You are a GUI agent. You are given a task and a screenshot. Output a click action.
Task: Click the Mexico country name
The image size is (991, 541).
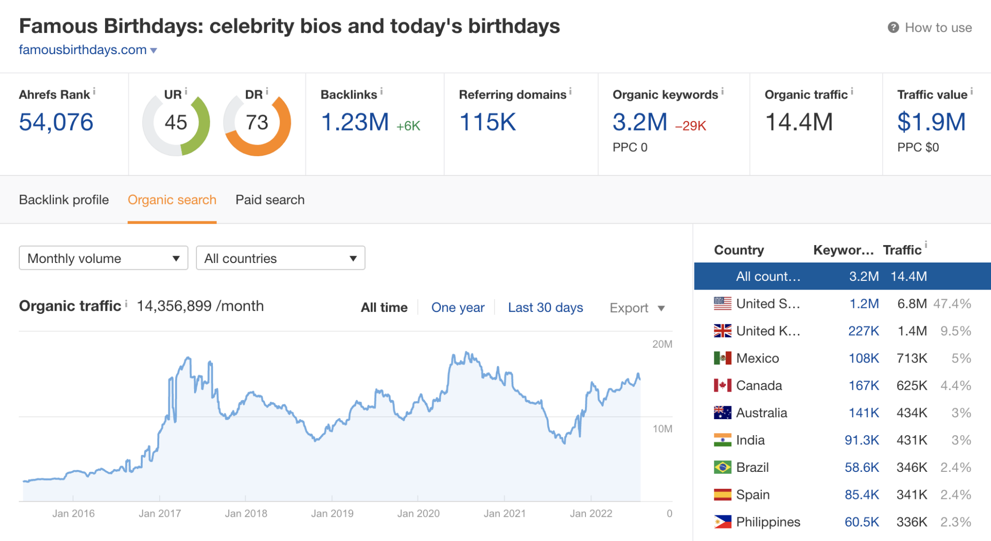[x=757, y=358]
